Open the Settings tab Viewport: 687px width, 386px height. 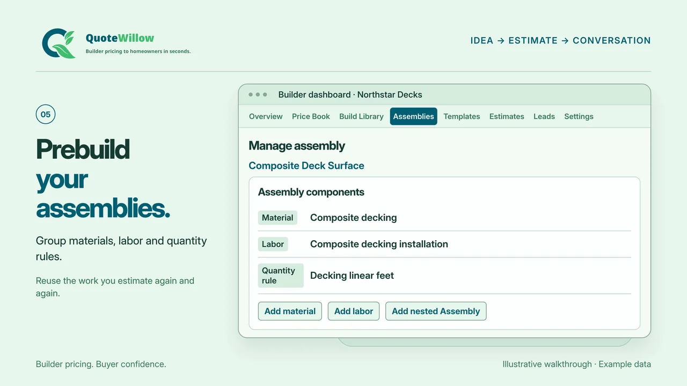579,116
